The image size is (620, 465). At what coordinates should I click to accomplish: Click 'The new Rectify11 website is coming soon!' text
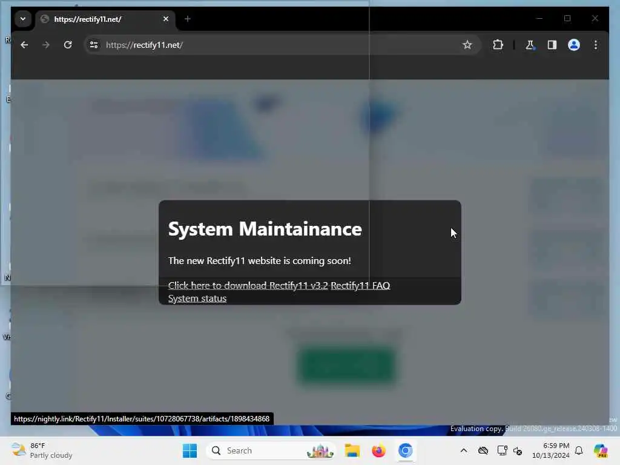[x=259, y=260]
